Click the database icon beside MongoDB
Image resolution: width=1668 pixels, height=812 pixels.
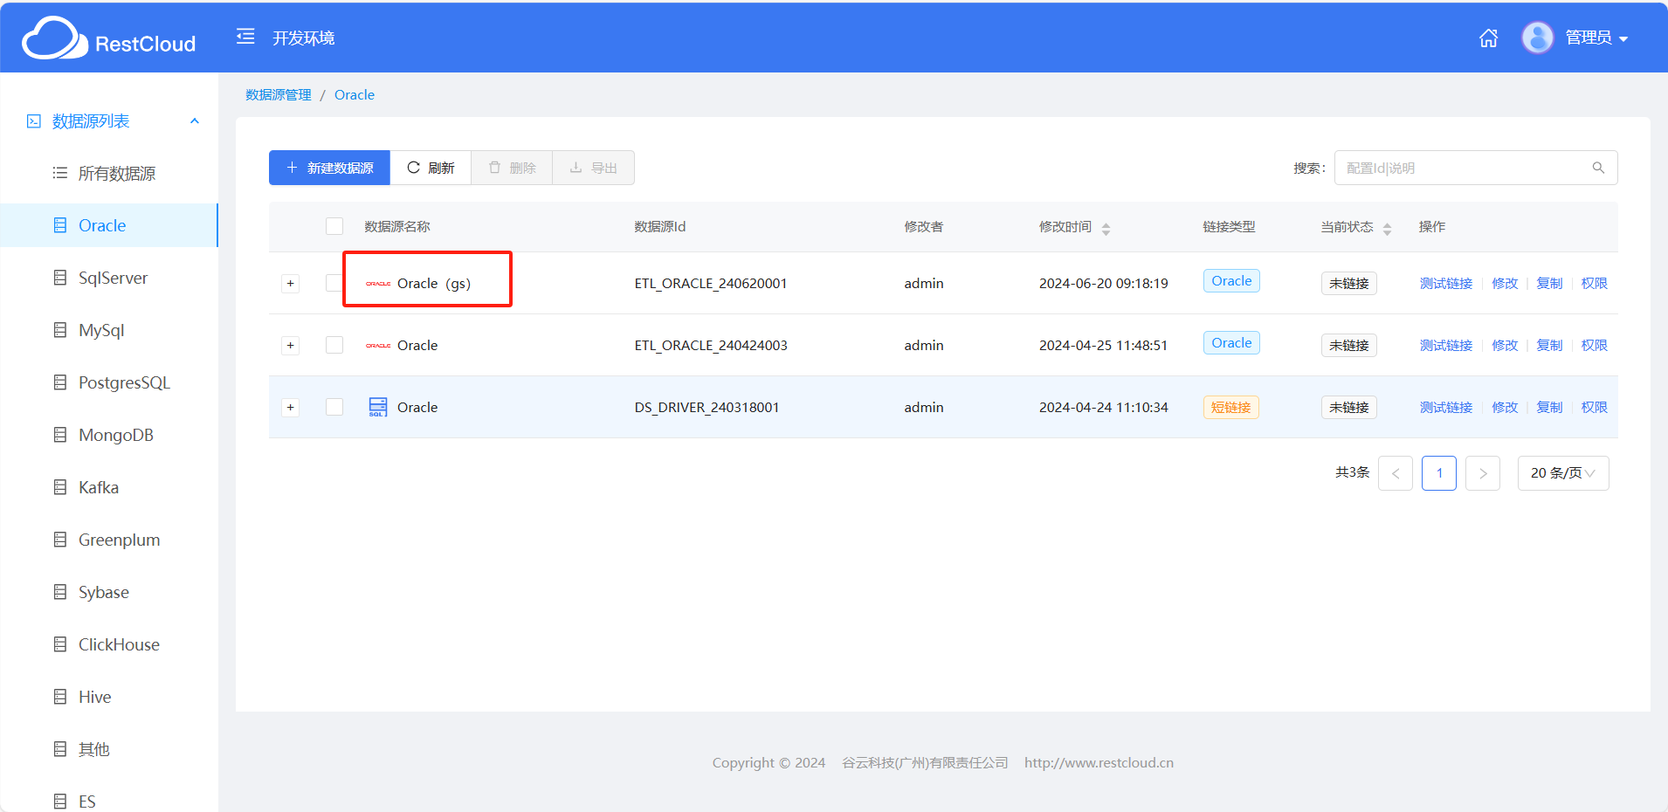60,435
